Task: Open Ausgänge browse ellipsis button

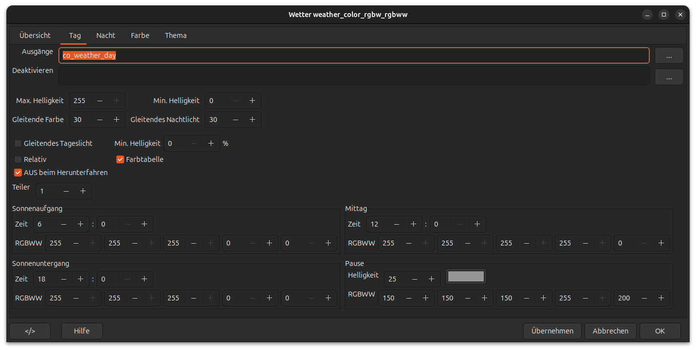Action: point(669,56)
